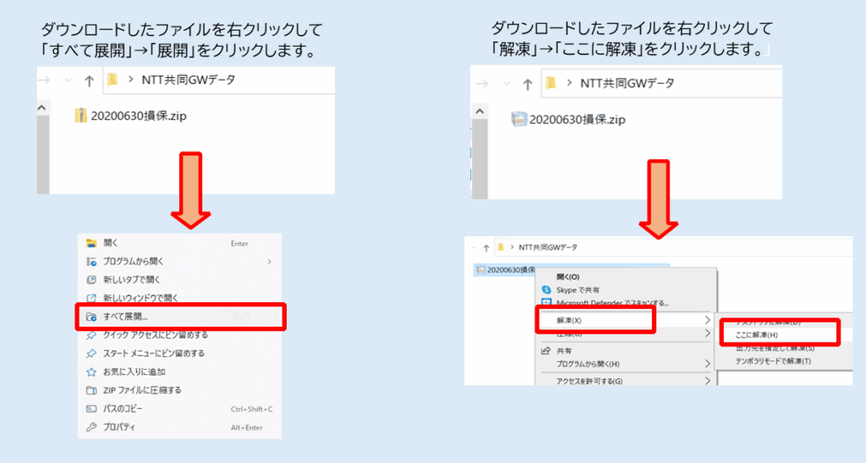Select ここに解凍(H) from the submenu
The width and height of the screenshot is (866, 463).
coord(756,334)
